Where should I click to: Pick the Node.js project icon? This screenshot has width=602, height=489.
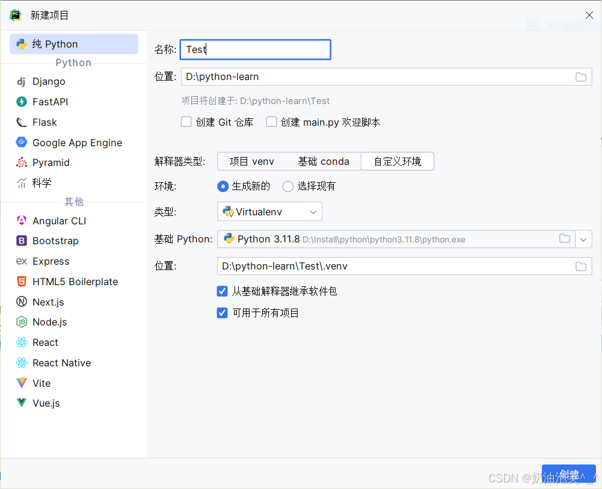coord(22,322)
